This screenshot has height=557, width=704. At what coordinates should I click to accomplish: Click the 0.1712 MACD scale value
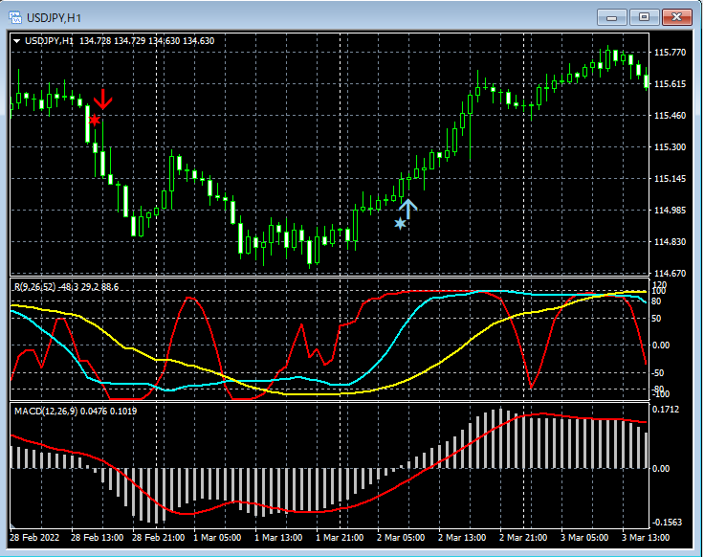pos(666,410)
